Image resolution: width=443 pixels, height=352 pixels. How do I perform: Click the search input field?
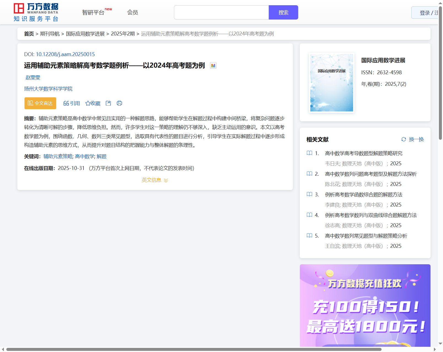221,12
